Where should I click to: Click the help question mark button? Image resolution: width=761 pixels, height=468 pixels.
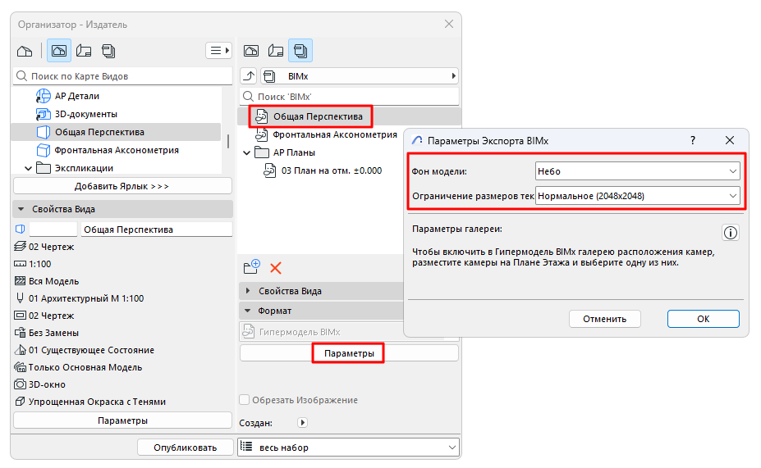pyautogui.click(x=693, y=140)
